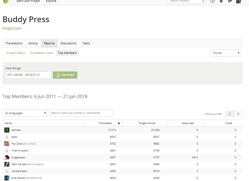Switch to the Discussions tab
249x181 pixels.
click(68, 43)
